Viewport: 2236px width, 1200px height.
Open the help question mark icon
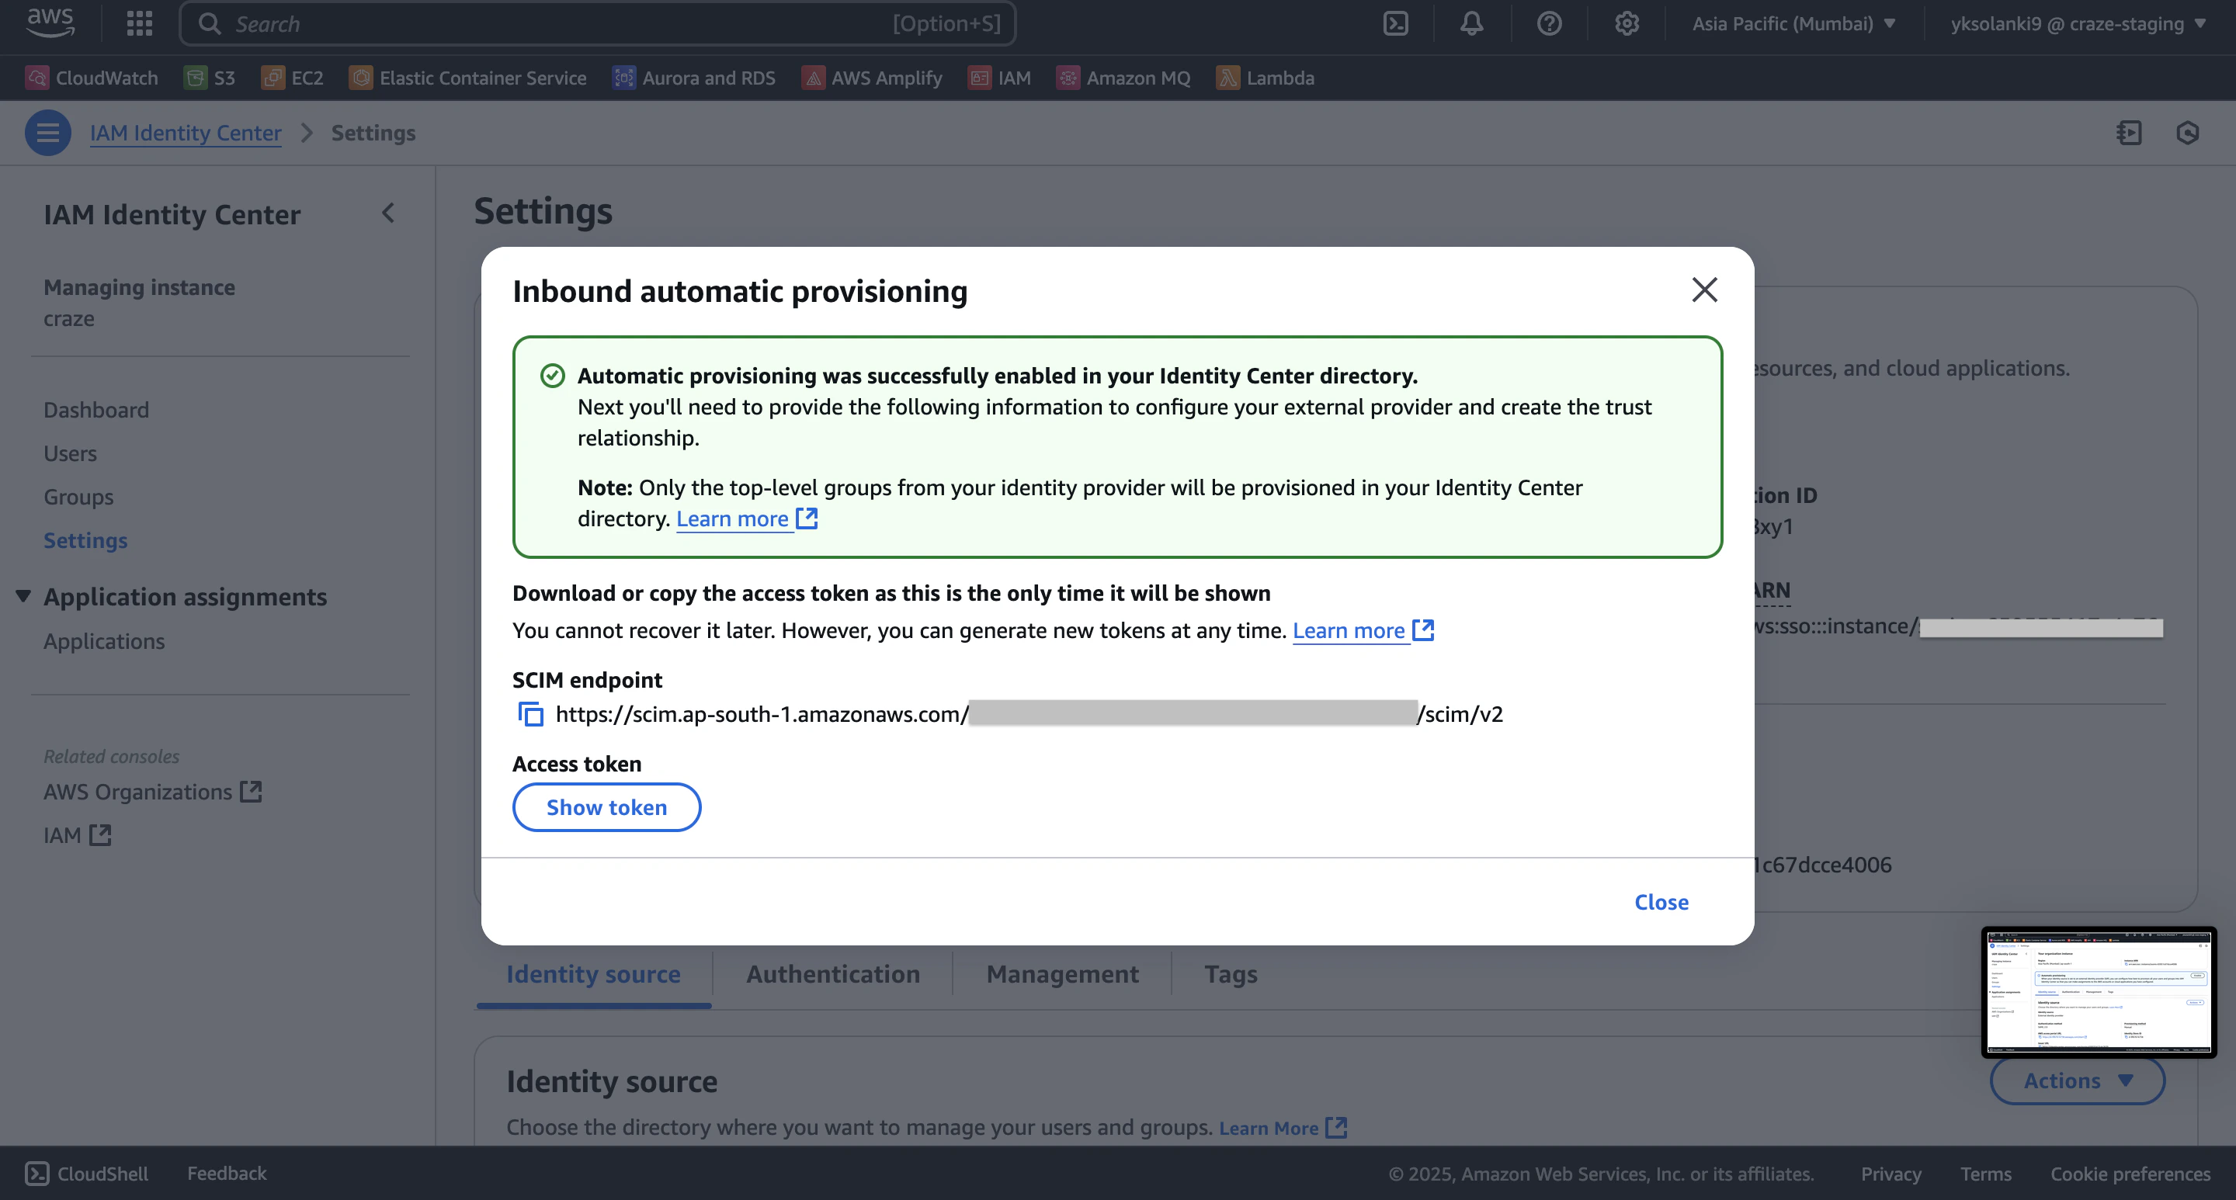[x=1549, y=23]
